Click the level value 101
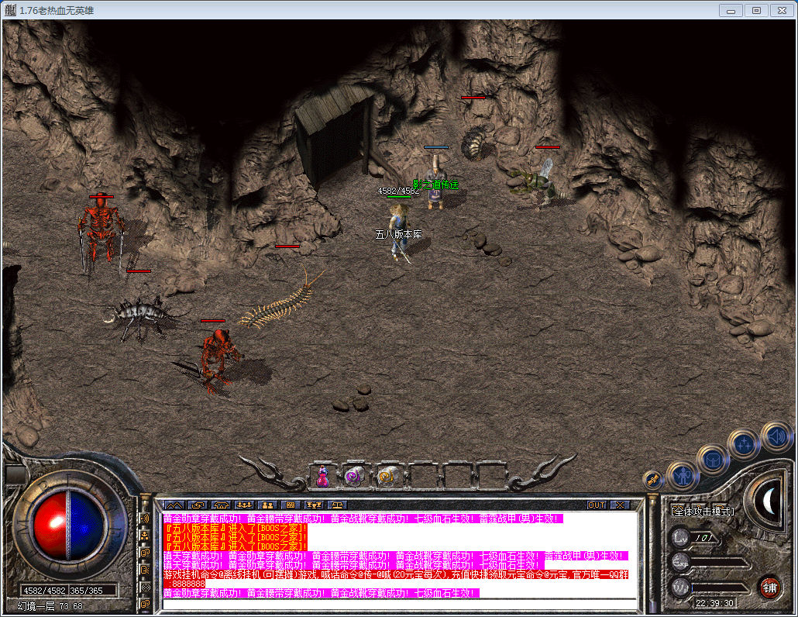798x617 pixels. point(704,538)
